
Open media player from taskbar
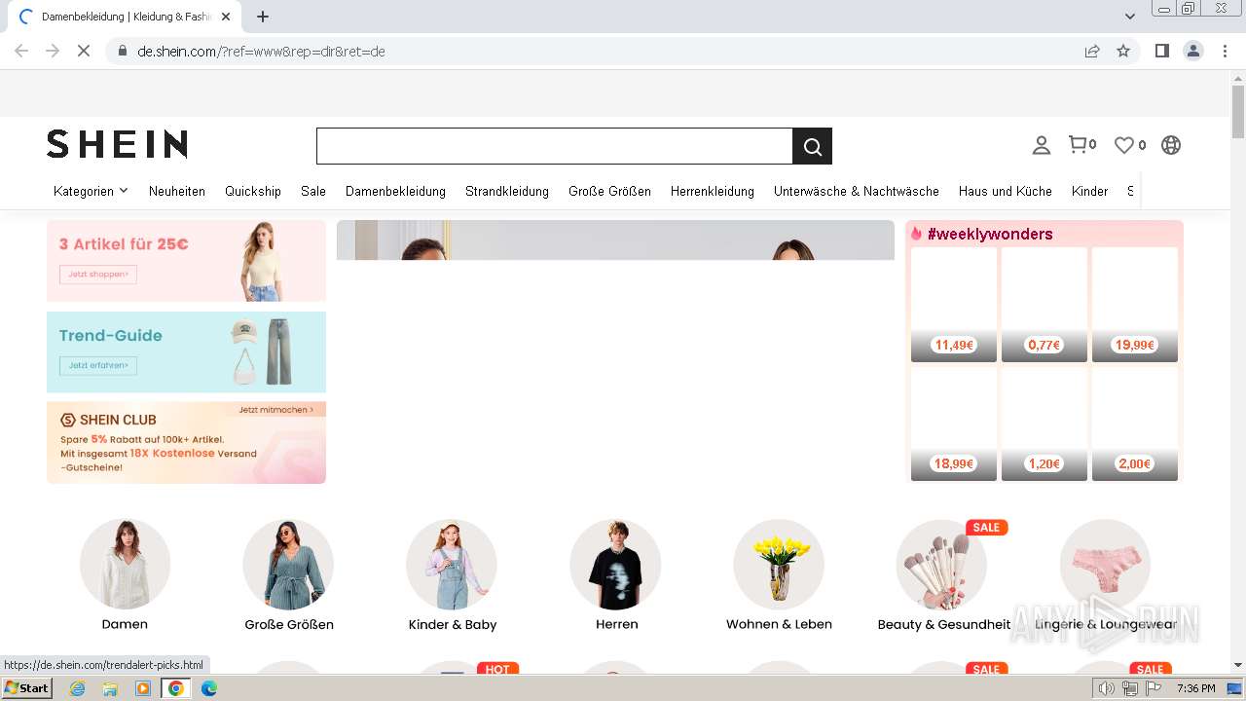[143, 688]
